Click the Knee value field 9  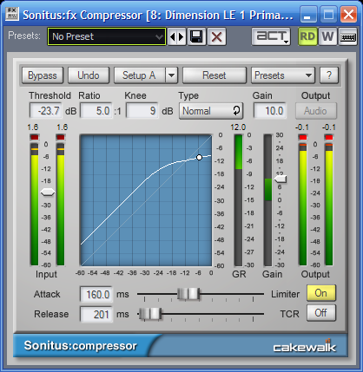142,111
